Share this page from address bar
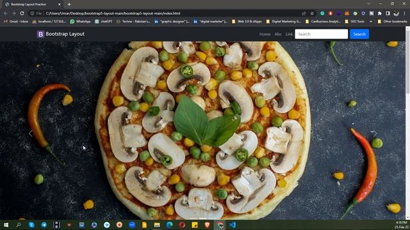The height and width of the screenshot is (230, 410). click(304, 13)
